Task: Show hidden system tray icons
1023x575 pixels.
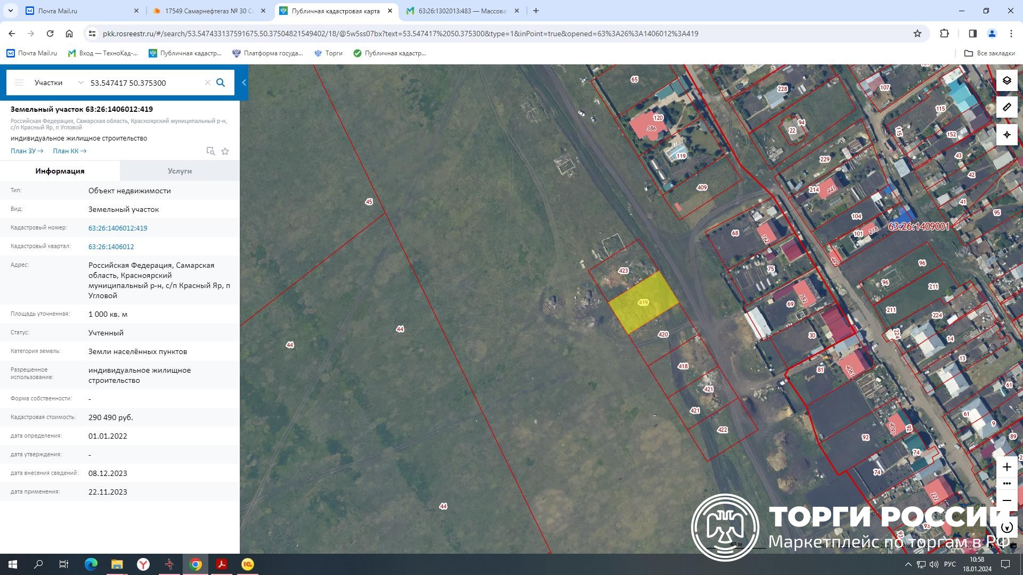Action: click(908, 564)
